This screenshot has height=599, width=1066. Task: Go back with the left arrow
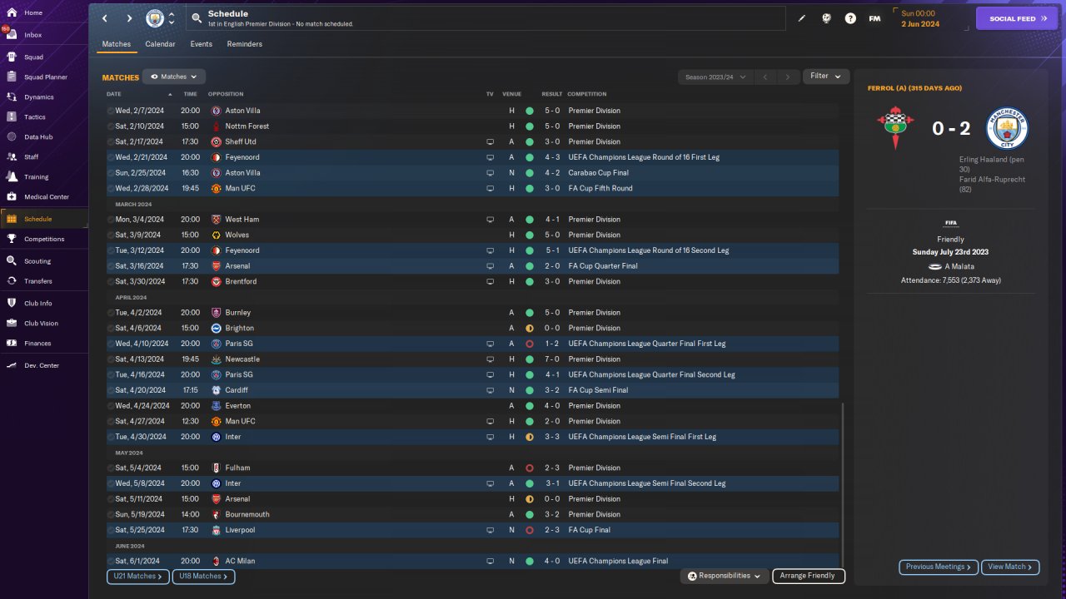tap(104, 18)
